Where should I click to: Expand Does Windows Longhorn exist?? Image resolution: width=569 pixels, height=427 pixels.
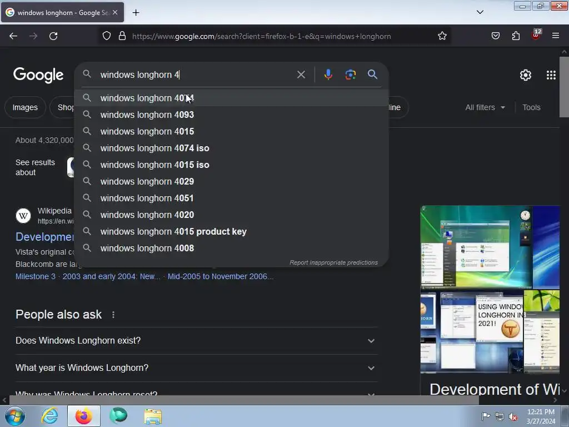[196, 341]
